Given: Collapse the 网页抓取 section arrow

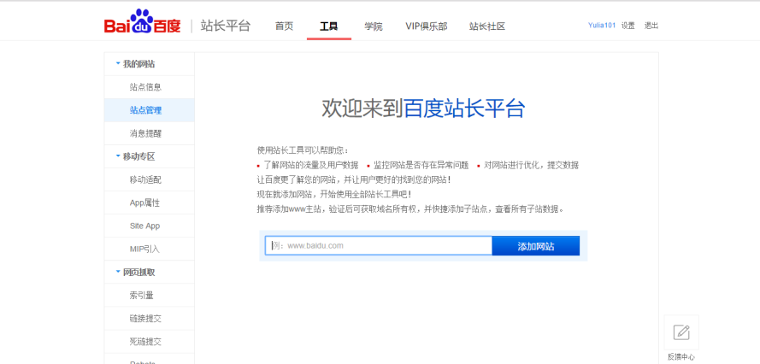Looking at the screenshot, I should (x=118, y=272).
